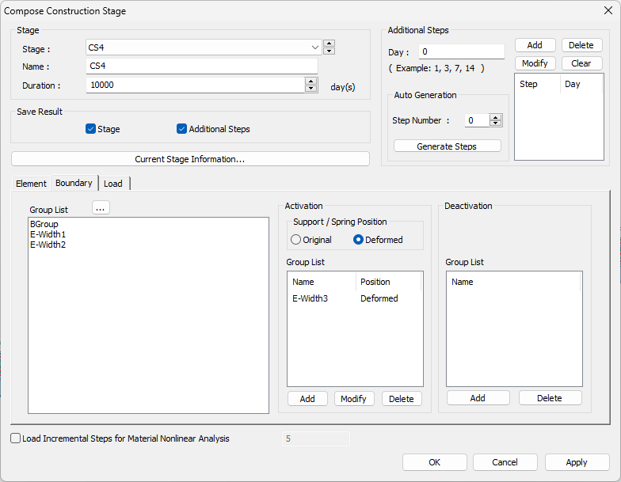The width and height of the screenshot is (621, 482).
Task: Increase Duration with up spinner arrow
Action: tap(311, 81)
